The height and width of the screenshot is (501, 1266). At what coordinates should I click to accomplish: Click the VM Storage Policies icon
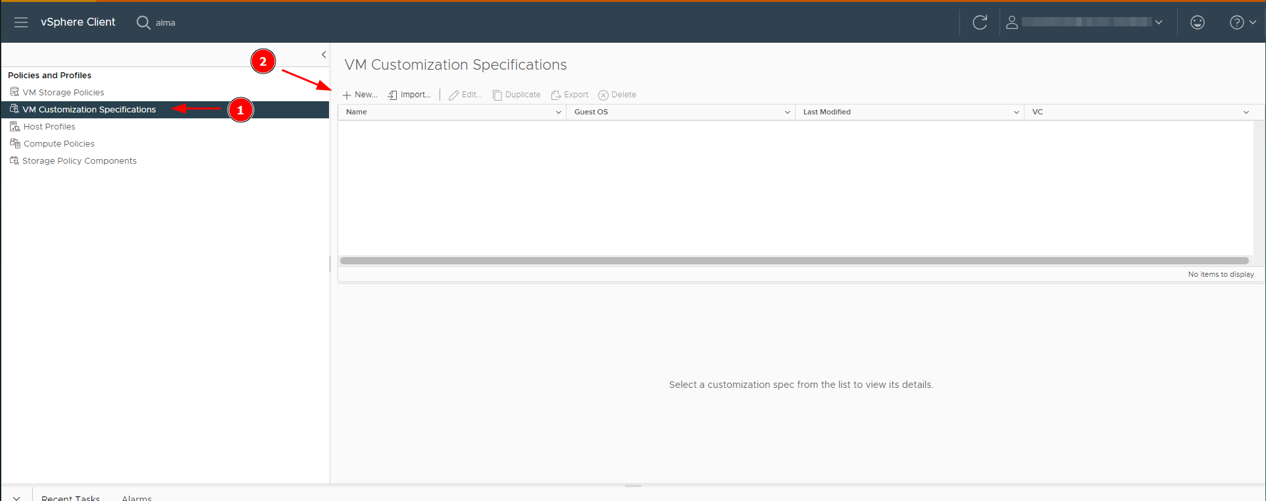tap(14, 92)
